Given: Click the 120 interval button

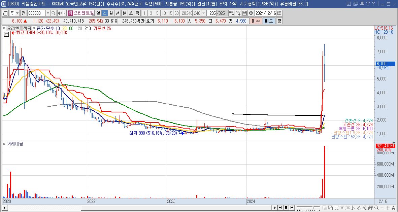Looking at the screenshot, I should pyautogui.click(x=183, y=13).
